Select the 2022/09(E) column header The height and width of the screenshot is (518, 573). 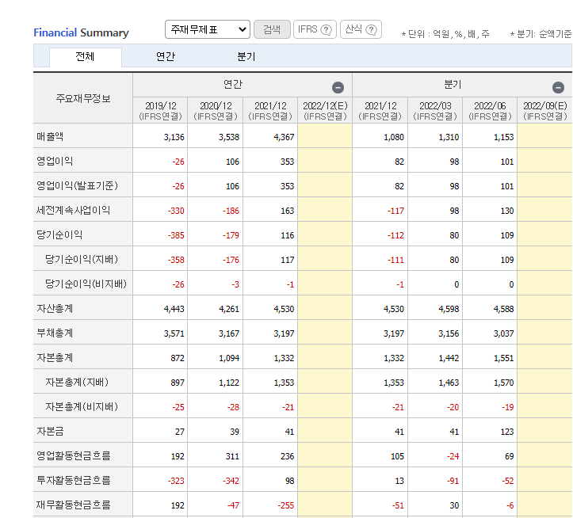coord(544,111)
